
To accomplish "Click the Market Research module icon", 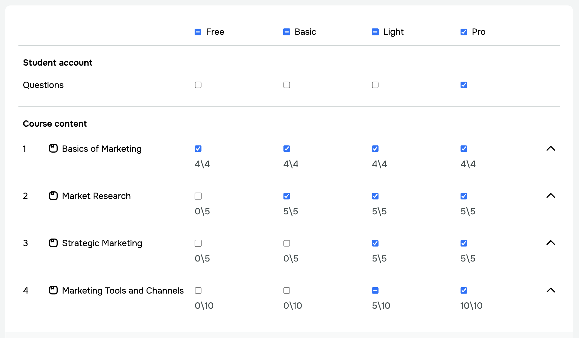I will [x=53, y=196].
